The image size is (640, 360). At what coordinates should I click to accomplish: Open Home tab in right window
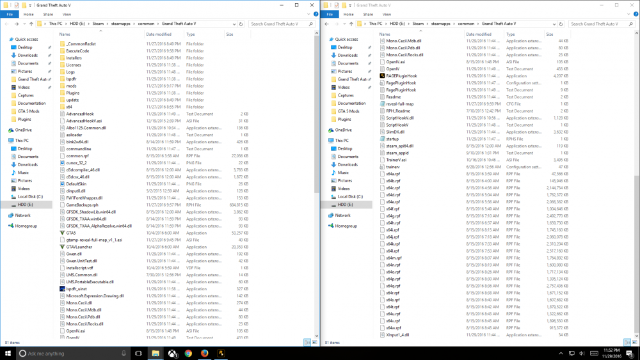(349, 14)
